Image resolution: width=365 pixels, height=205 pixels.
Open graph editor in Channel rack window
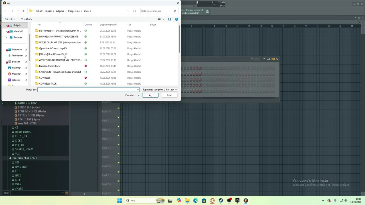(269, 59)
